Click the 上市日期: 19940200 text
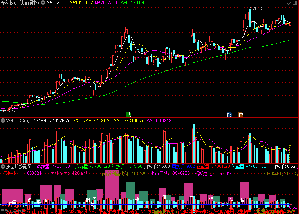This screenshot has height=214, width=299. [170, 173]
